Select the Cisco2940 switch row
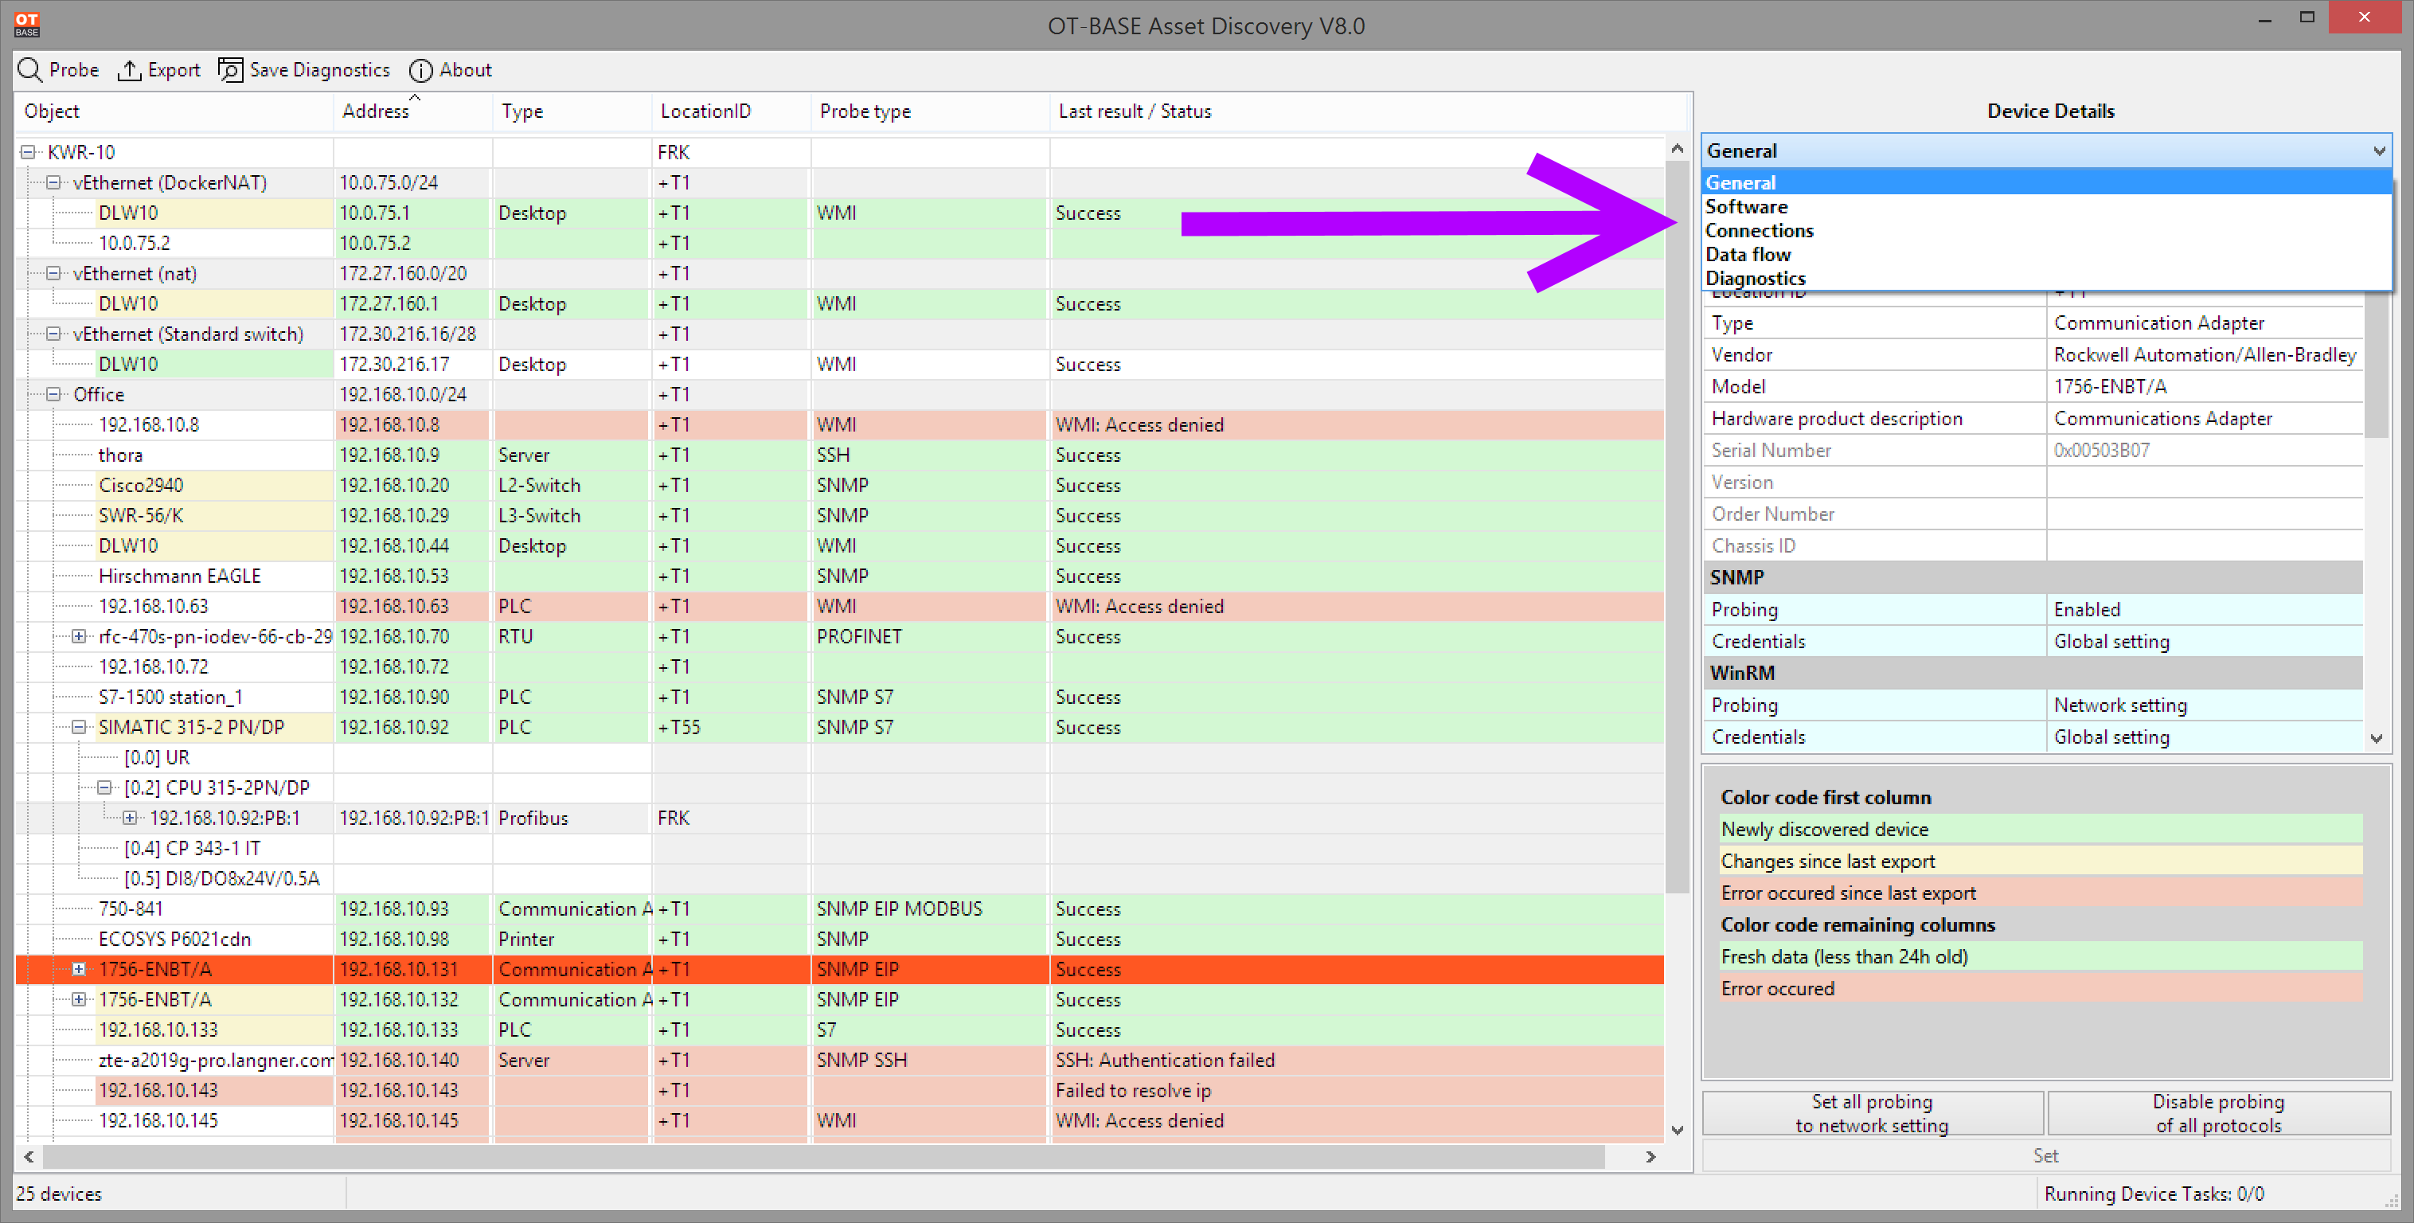Screen dimensions: 2414x1223 (838, 486)
